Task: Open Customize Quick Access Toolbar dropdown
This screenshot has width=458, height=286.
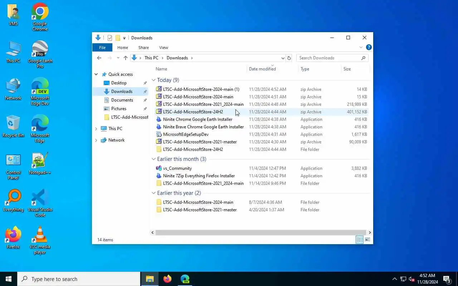Action: 124,38
